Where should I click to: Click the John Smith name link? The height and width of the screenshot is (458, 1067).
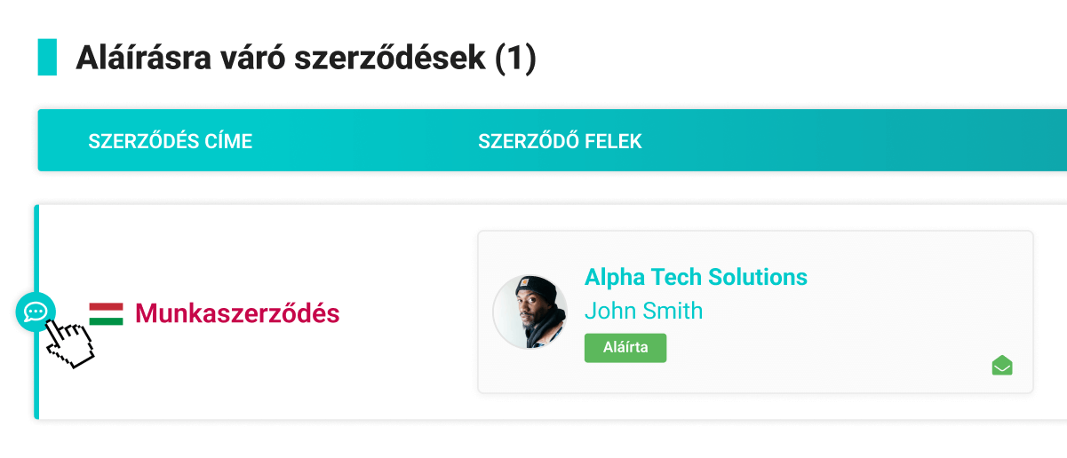click(x=643, y=311)
